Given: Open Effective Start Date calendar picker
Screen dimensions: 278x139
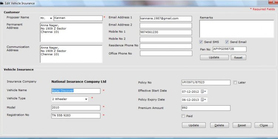Looking at the screenshot, I should click(x=203, y=92).
